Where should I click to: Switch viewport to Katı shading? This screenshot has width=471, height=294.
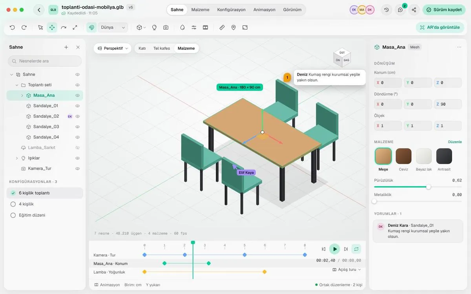[142, 48]
